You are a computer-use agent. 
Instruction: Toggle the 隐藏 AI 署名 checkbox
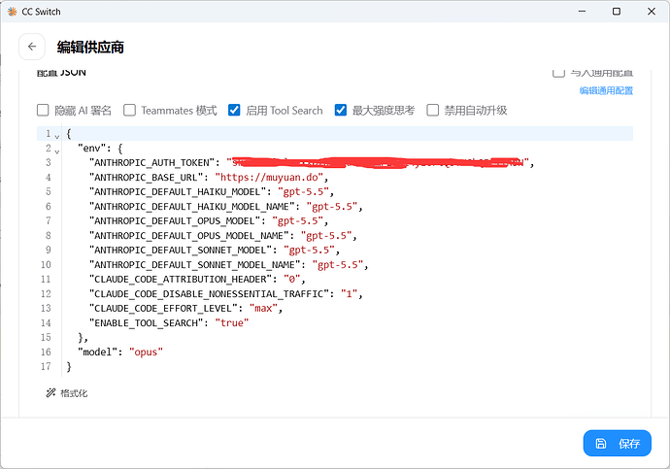[x=43, y=110]
